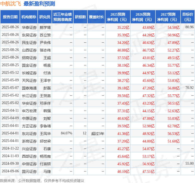Select 山西证券 institution cell
The height and width of the screenshot is (183, 195).
(x=29, y=50)
